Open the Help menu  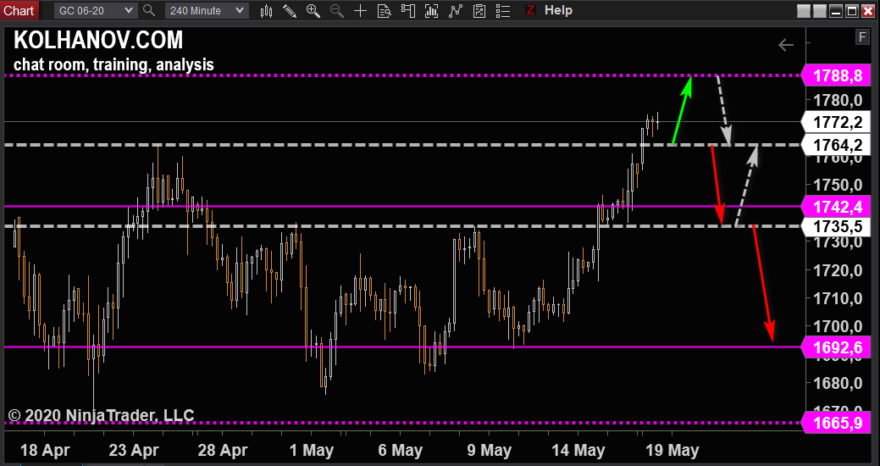point(558,11)
